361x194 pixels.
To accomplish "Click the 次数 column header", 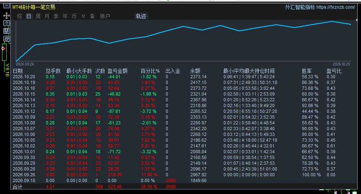I will coord(100,71).
